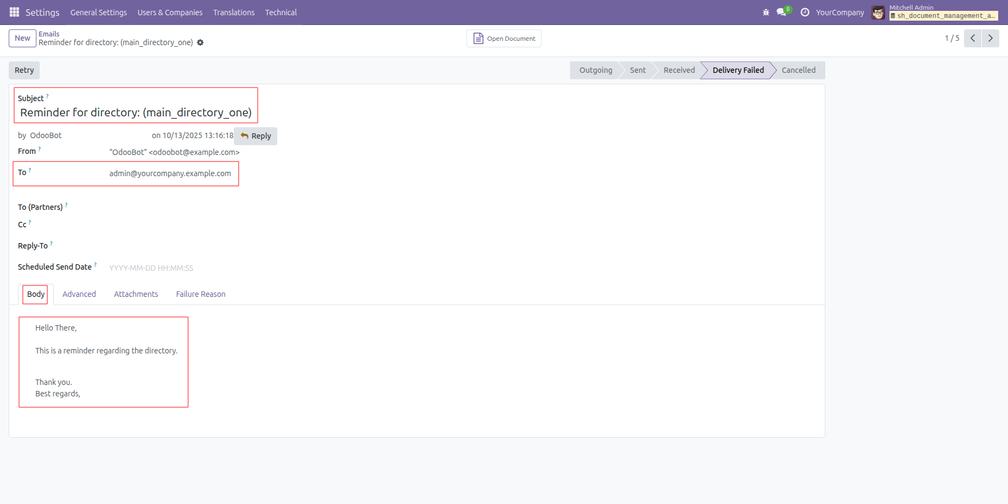1008x504 pixels.
Task: Open the Mitchell Admin user menu
Action: click(935, 12)
